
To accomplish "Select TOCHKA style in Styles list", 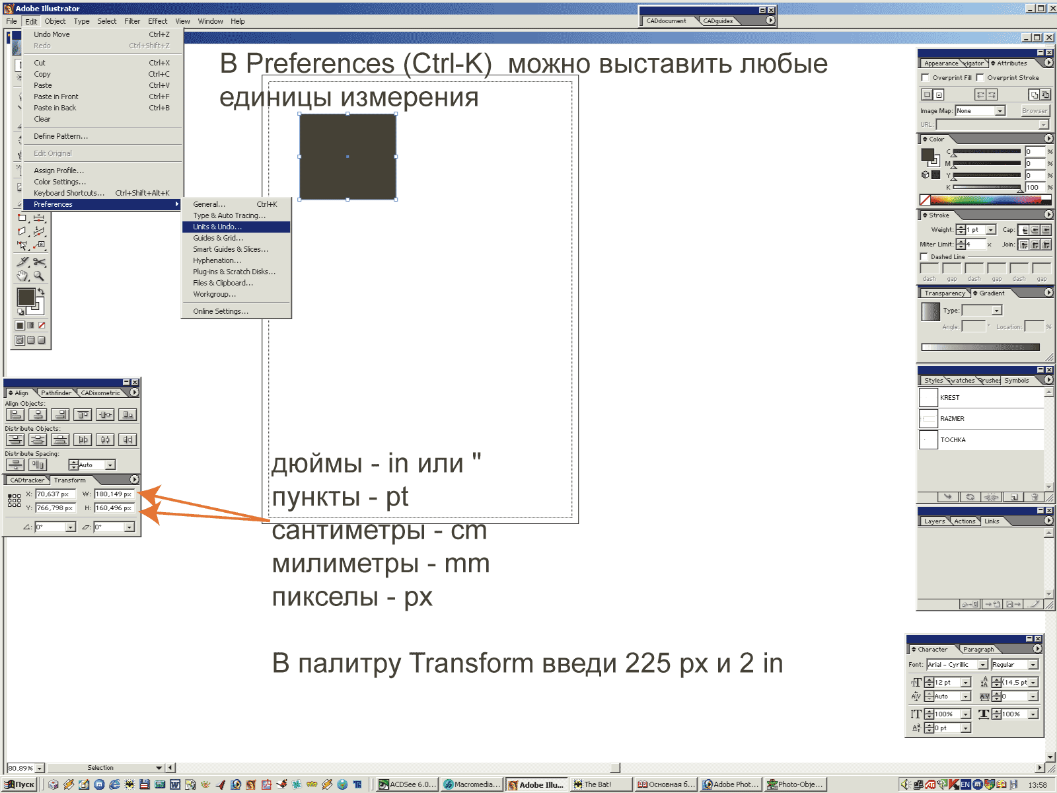I will click(x=981, y=440).
